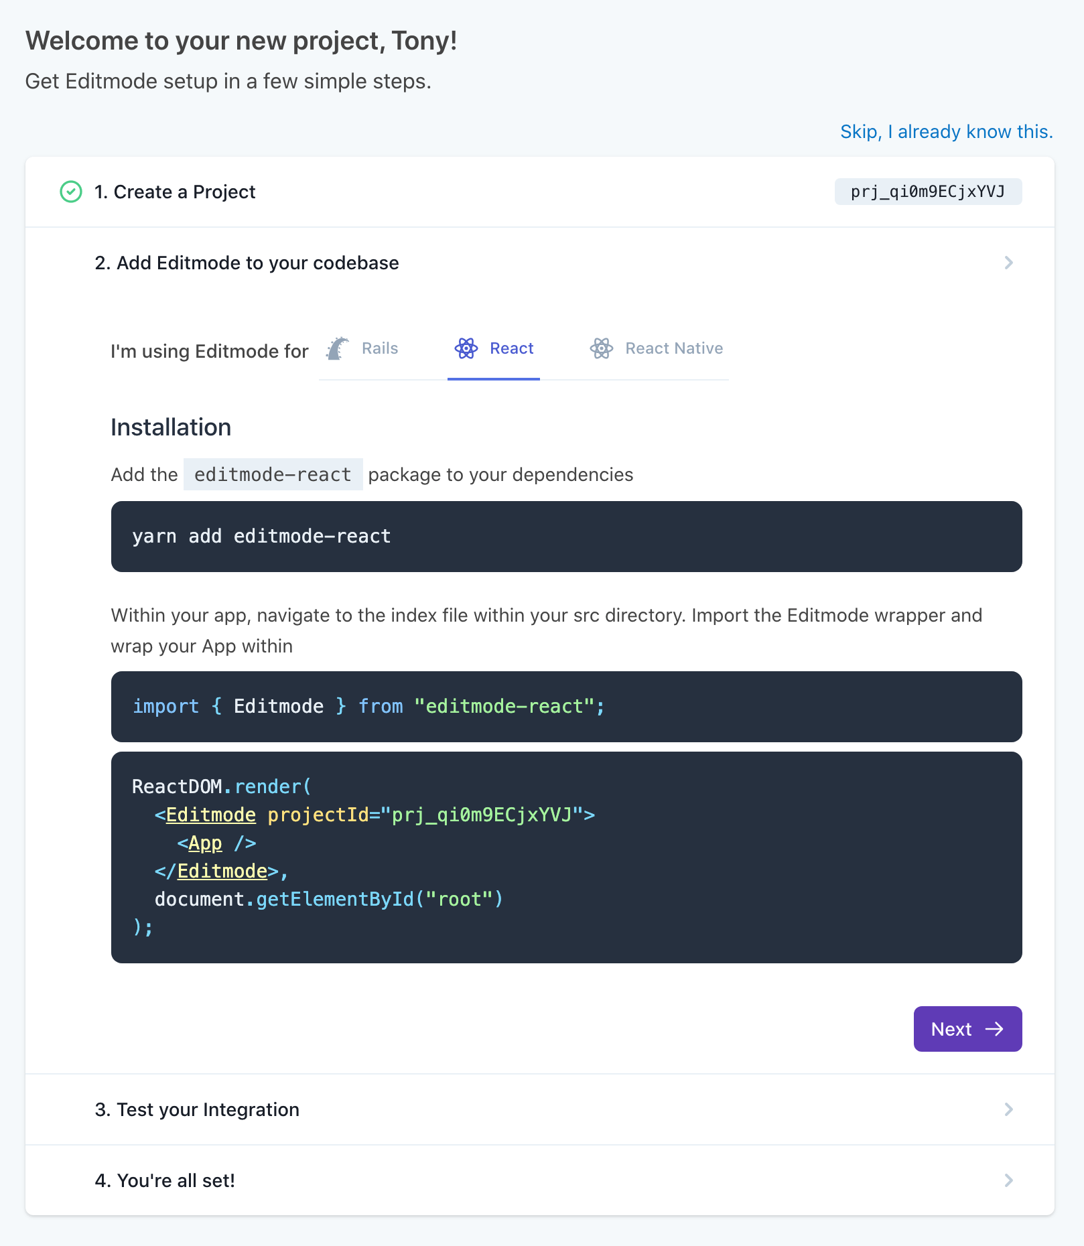Screen dimensions: 1084x1246
Task: Click the green checkmark icon beside Create a Project
Action: (x=71, y=192)
